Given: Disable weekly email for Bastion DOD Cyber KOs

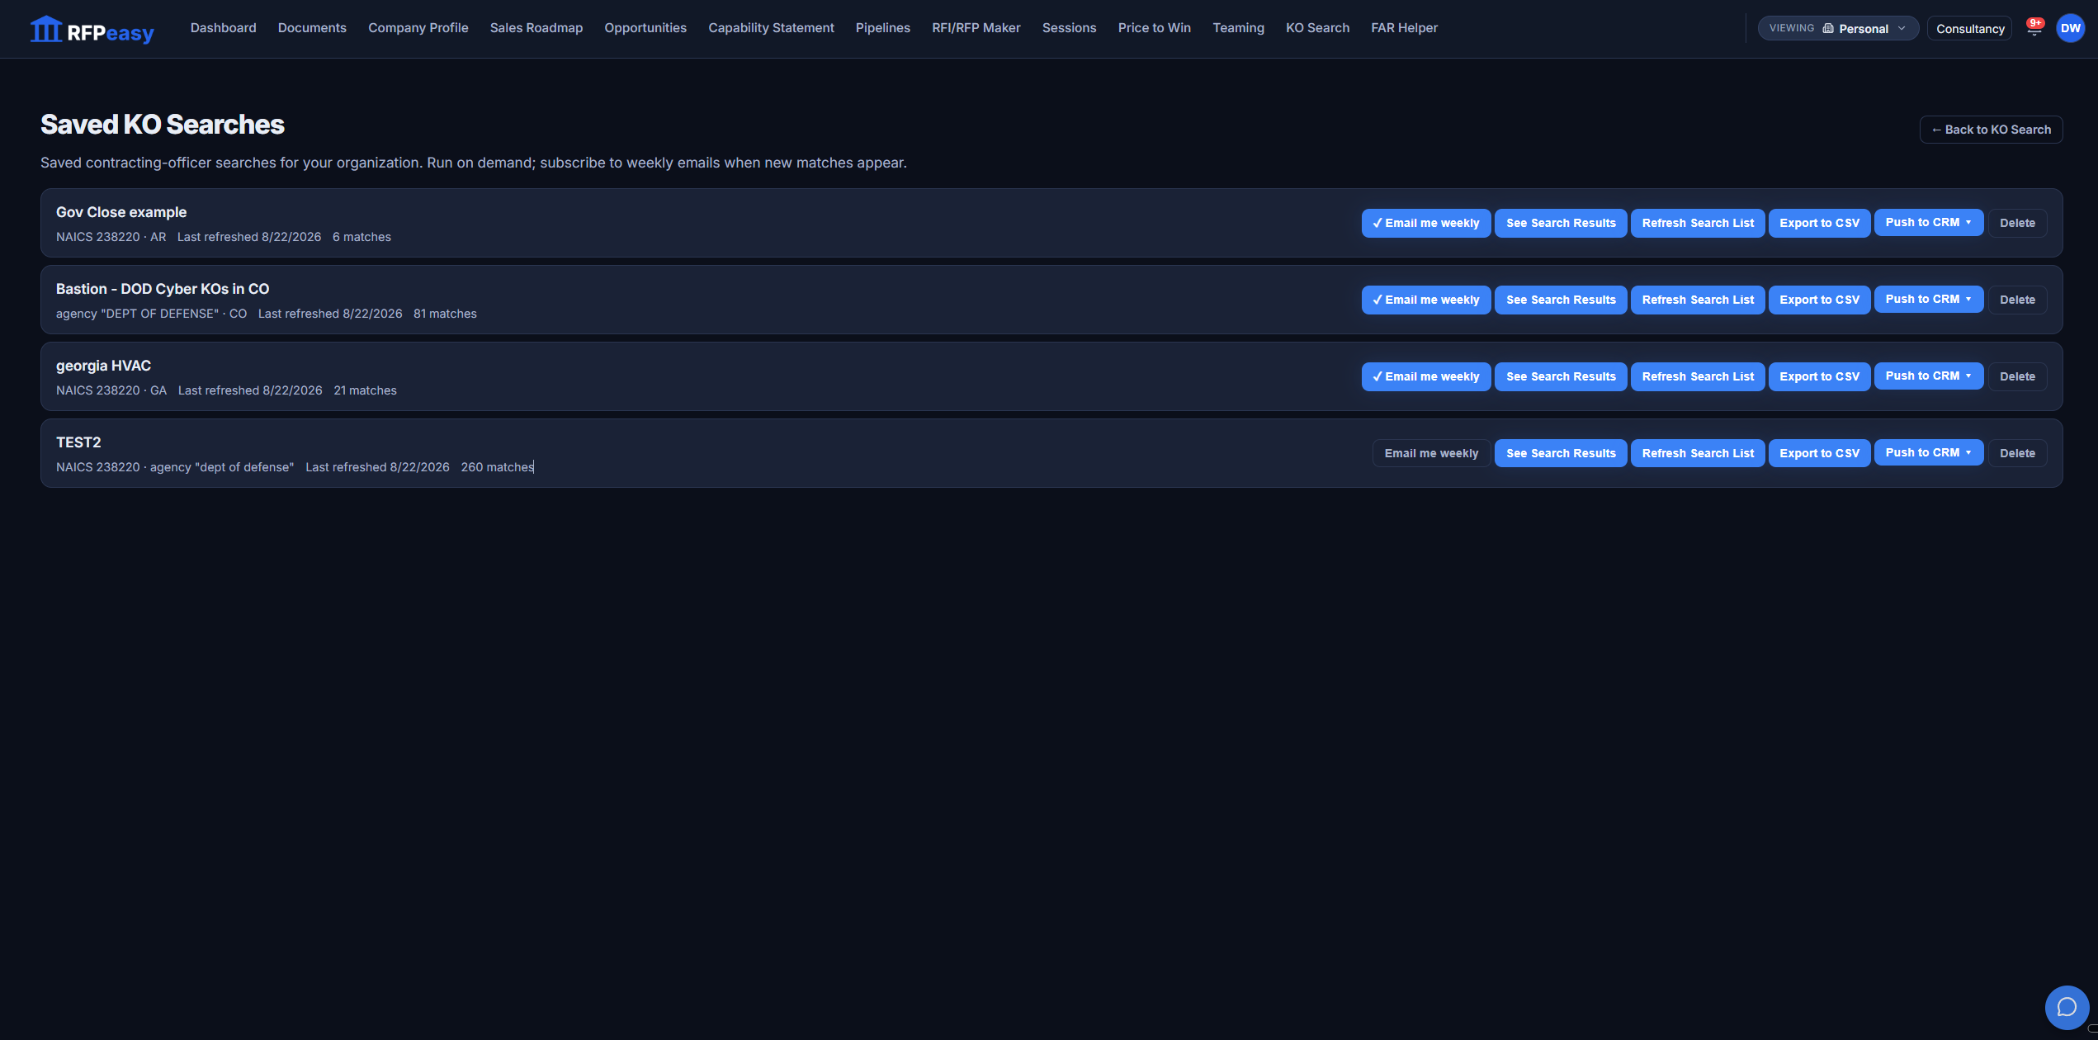Looking at the screenshot, I should (1425, 300).
